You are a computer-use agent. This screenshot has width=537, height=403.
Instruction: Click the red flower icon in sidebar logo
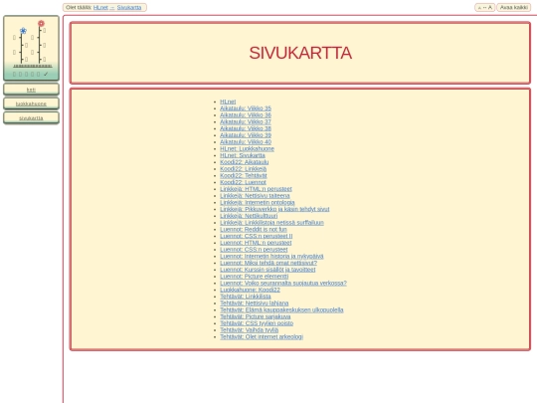pyautogui.click(x=41, y=23)
